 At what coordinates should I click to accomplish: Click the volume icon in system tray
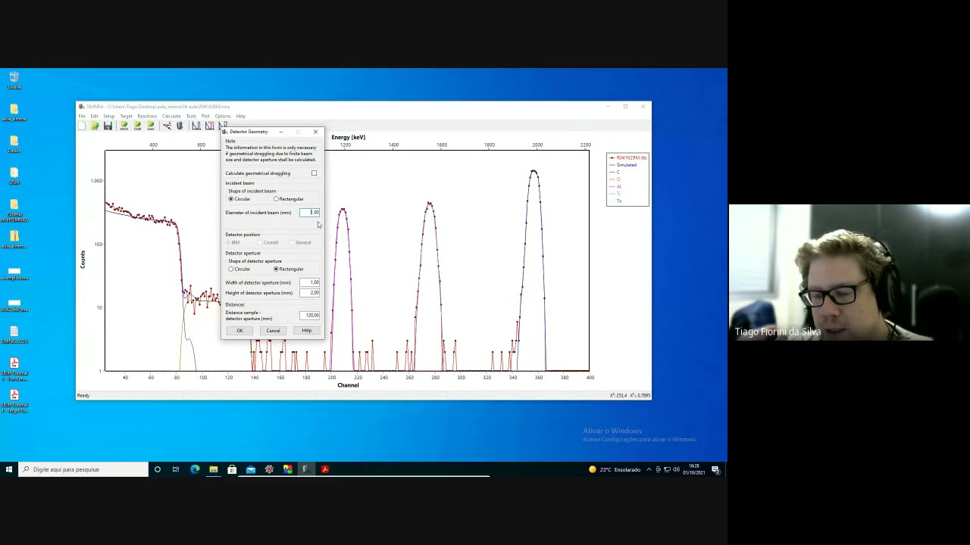[x=676, y=469]
